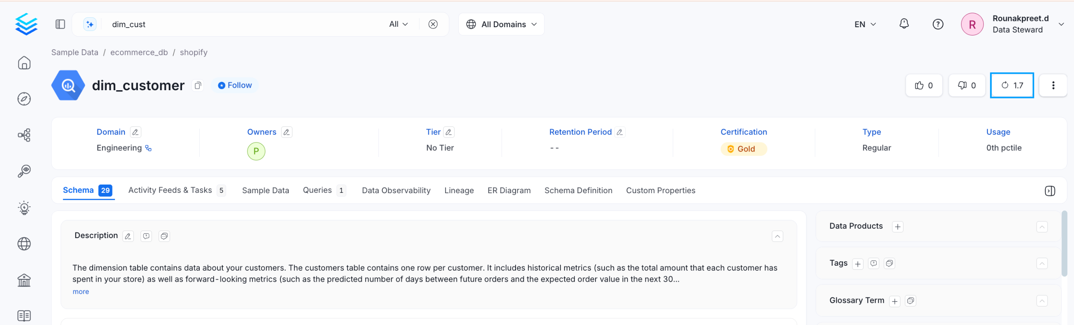
Task: Click in the dim_cust search field
Action: click(x=242, y=24)
